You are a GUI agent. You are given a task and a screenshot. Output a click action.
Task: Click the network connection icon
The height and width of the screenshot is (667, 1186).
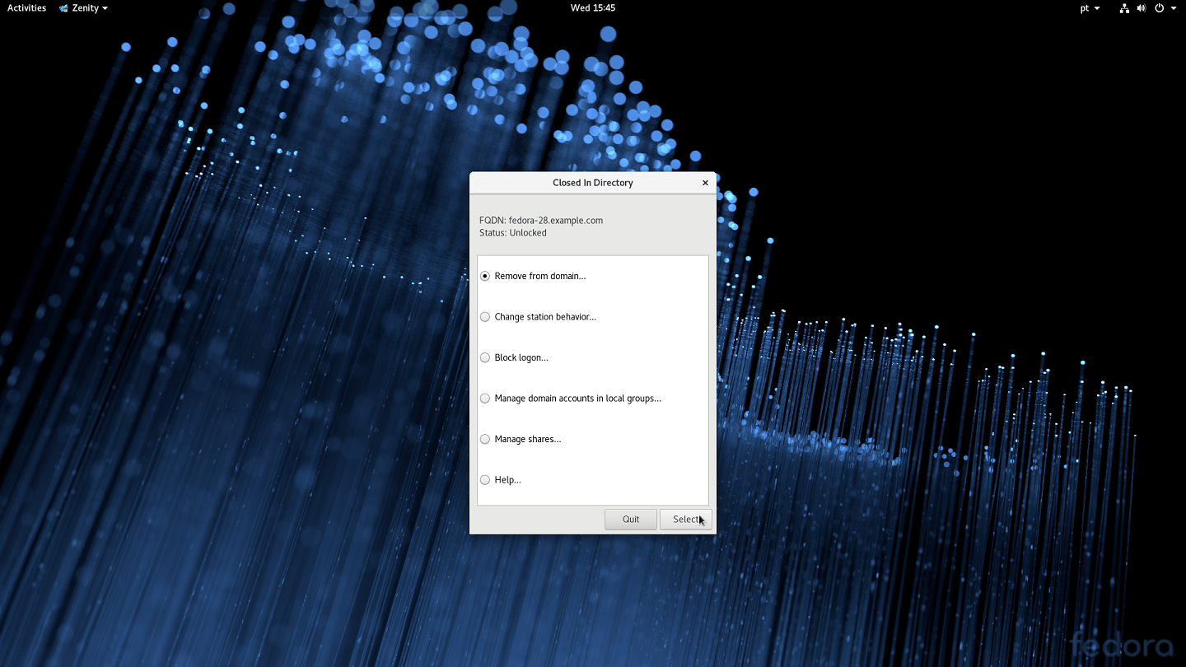pos(1124,7)
